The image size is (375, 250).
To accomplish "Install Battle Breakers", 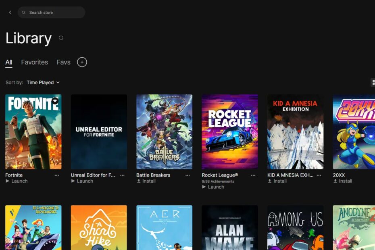I will (146, 181).
